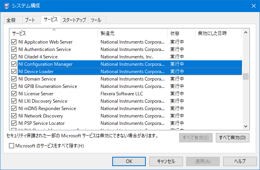Screen dimensions: 260x170
Task: Open ヘルプ button
Action: 240,161
